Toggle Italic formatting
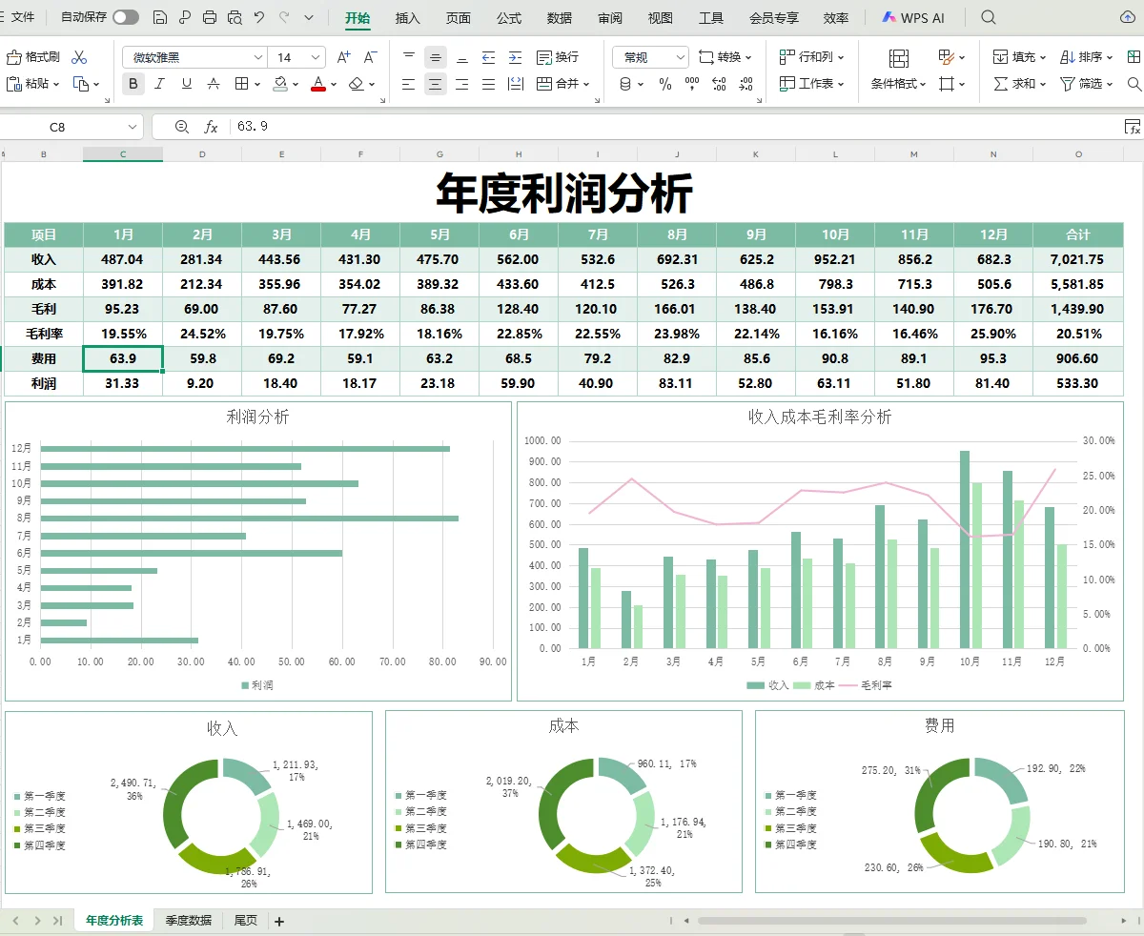 click(x=160, y=84)
